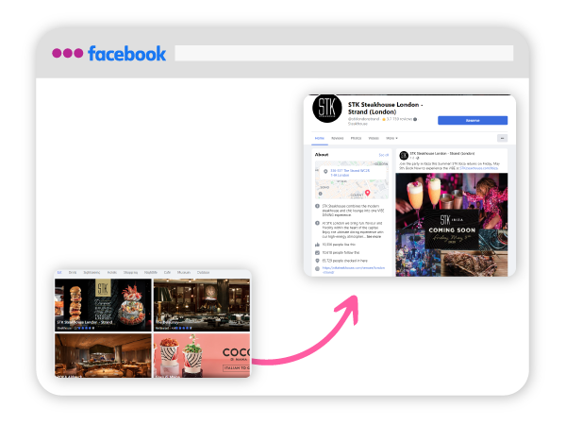Select the Nightlife category tab
The width and height of the screenshot is (566, 425).
coord(151,273)
